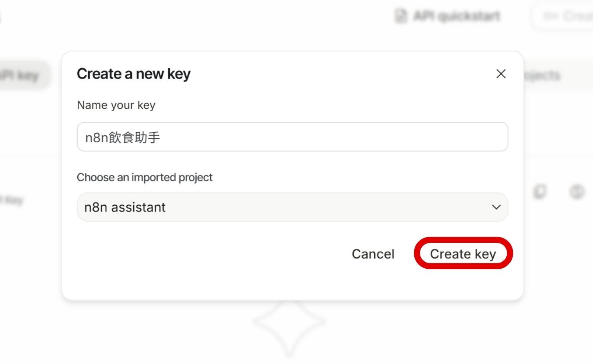This screenshot has height=364, width=593.
Task: Click the partially visible logo at top-left edge
Action: coord(1,17)
